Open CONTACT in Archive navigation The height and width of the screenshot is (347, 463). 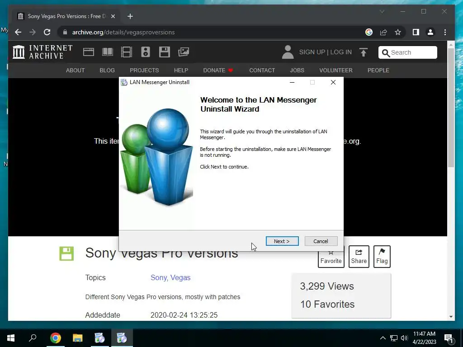click(x=262, y=70)
